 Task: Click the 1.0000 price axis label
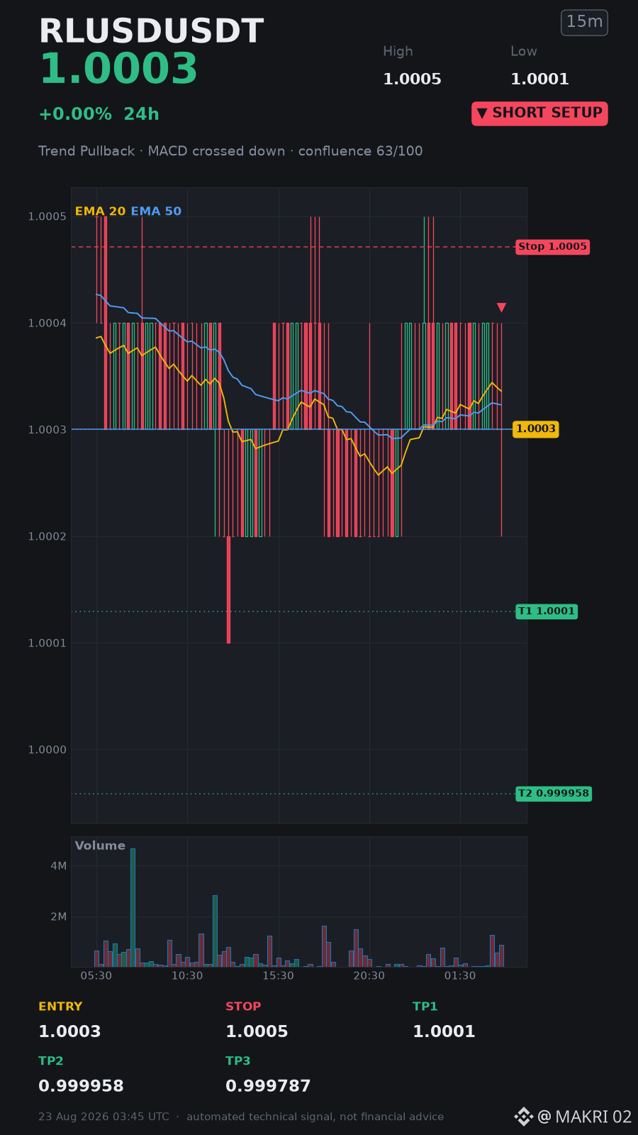point(47,750)
